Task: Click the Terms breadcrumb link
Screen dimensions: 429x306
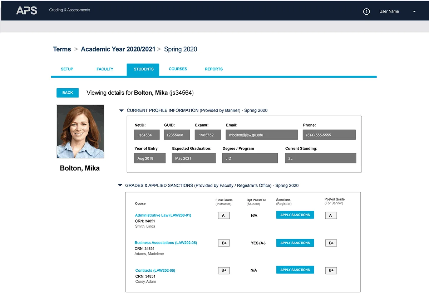Action: (x=62, y=49)
